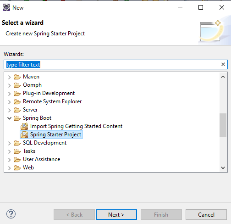This screenshot has height=224, width=231.
Task: Click the Eclipse icon in the title bar
Action: [x=6, y=7]
